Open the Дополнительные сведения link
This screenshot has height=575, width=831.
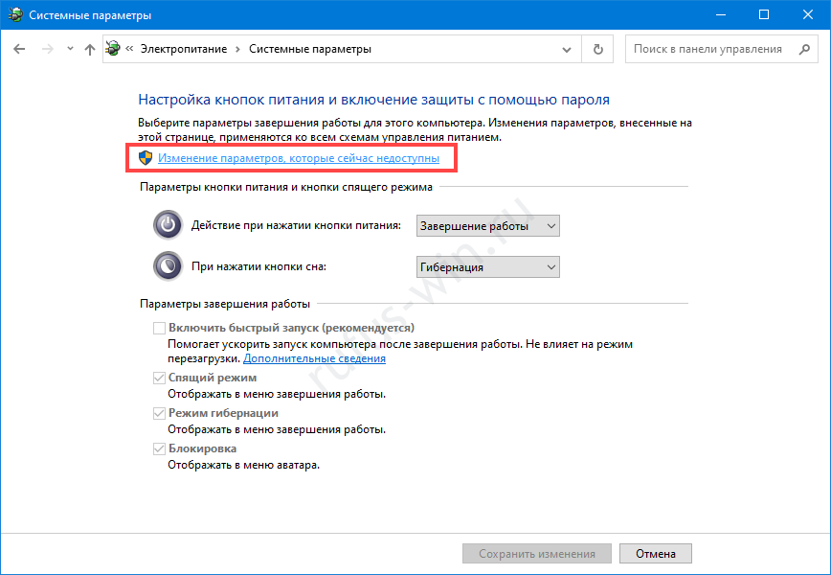(x=314, y=358)
